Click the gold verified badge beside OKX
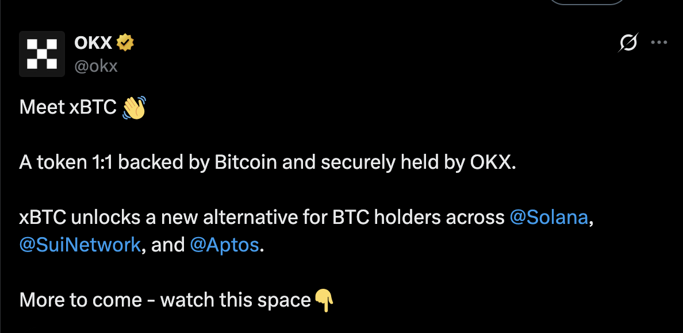Viewport: 683px width, 333px height. tap(125, 42)
